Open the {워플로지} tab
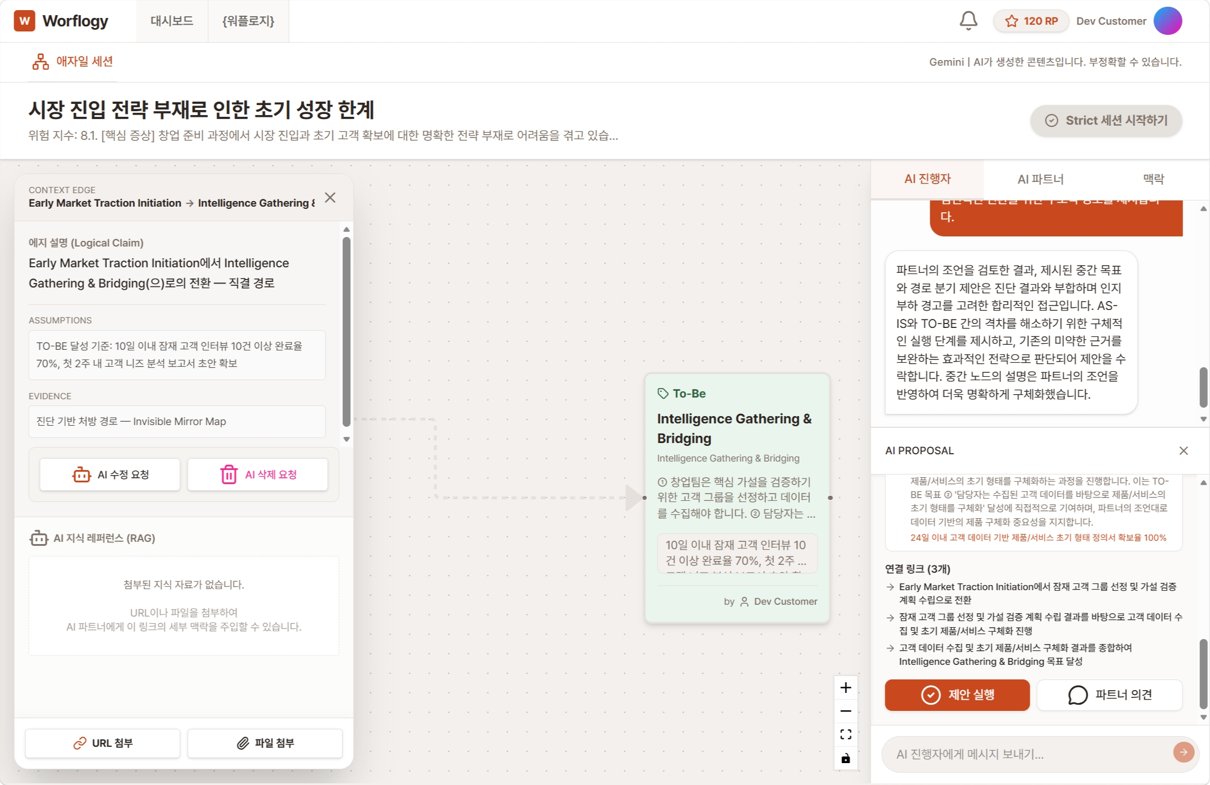Image resolution: width=1210 pixels, height=785 pixels. click(248, 21)
